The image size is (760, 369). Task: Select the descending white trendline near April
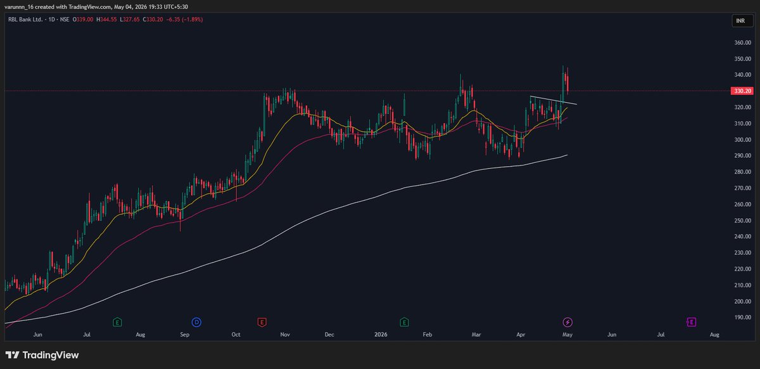553,100
